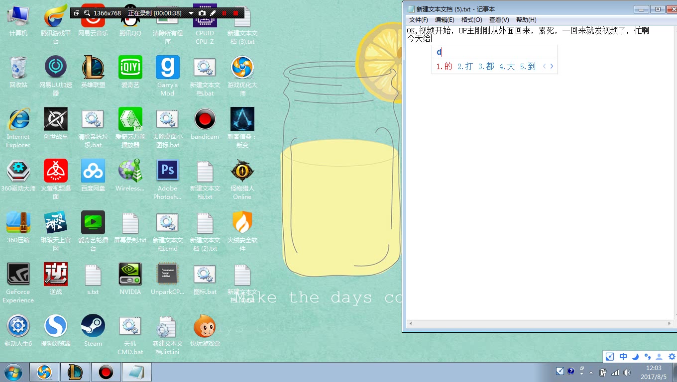Screen dimensions: 677x382
Task: Switch to League of Legends taskbar button
Action: [75, 372]
